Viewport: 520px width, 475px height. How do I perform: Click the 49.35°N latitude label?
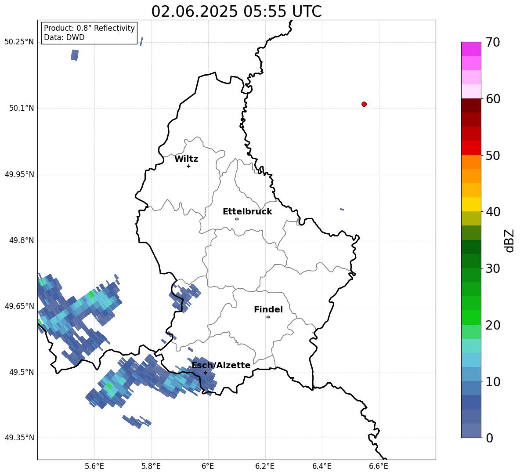pyautogui.click(x=19, y=438)
